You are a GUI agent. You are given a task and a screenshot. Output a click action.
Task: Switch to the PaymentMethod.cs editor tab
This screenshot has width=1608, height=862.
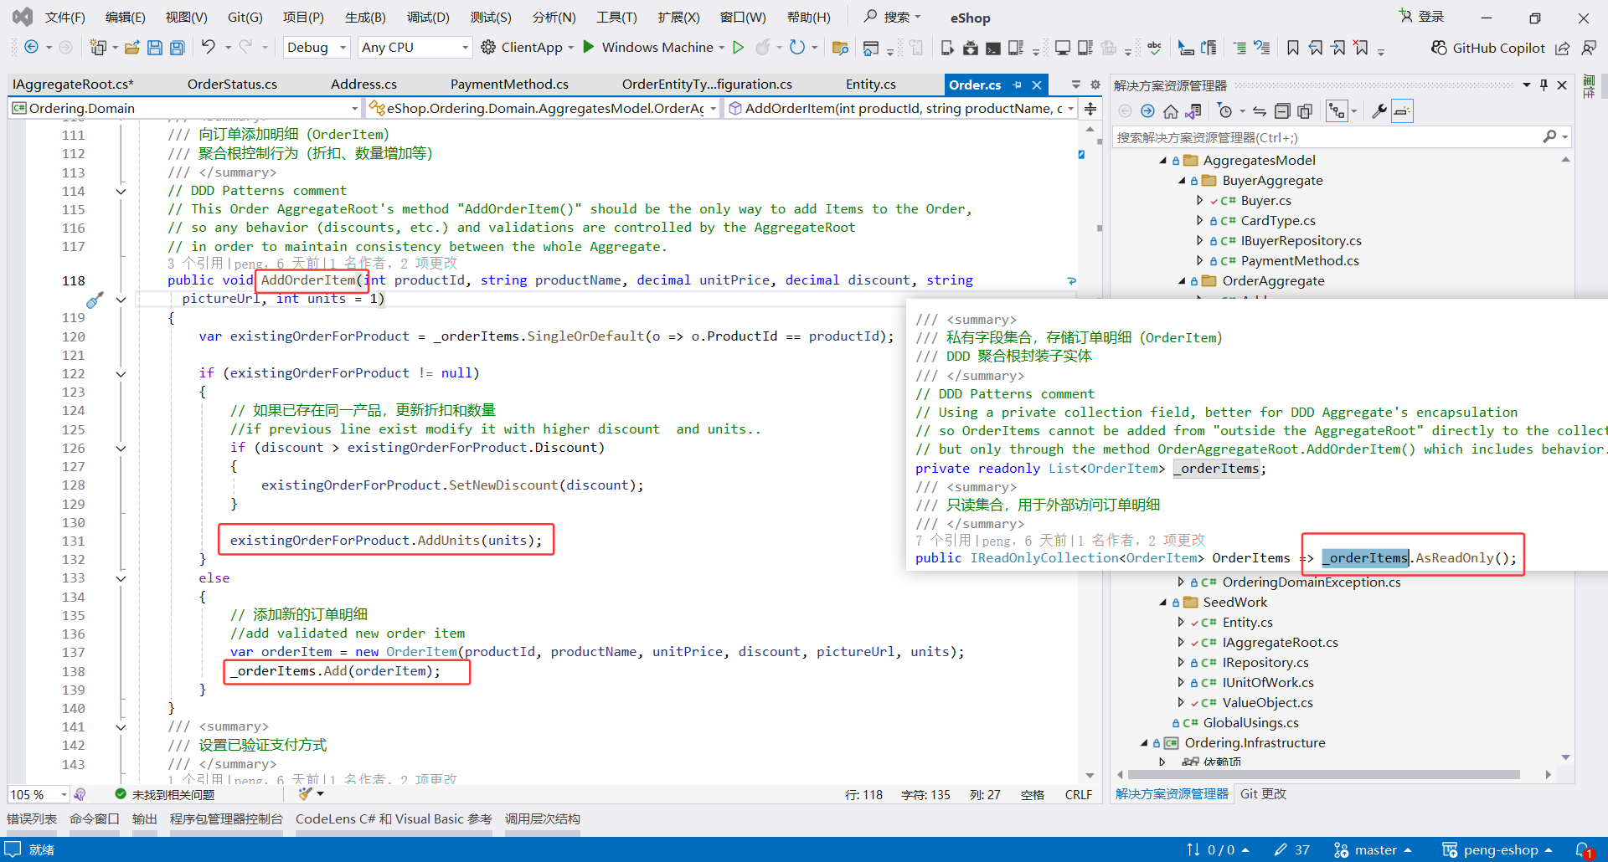[509, 85]
